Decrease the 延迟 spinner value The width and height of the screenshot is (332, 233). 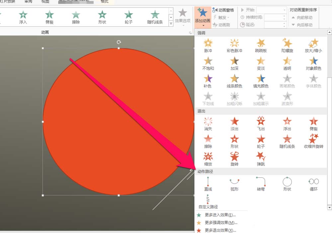[285, 27]
